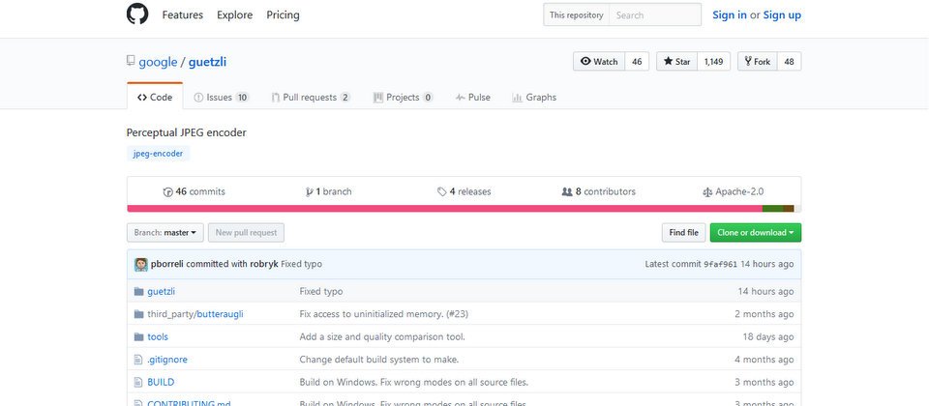Click '2 months ago' in butteraugli row
The width and height of the screenshot is (929, 406).
tap(764, 314)
